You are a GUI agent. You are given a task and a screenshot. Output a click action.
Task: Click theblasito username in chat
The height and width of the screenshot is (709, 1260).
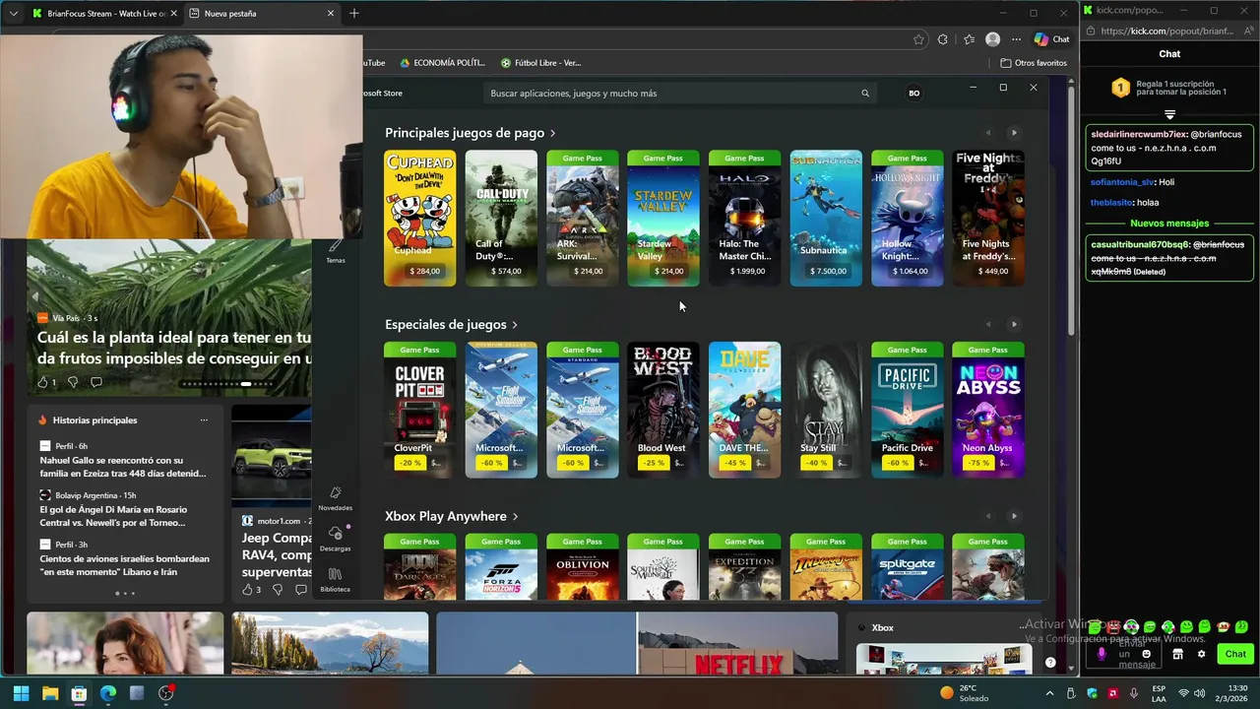pos(1111,203)
